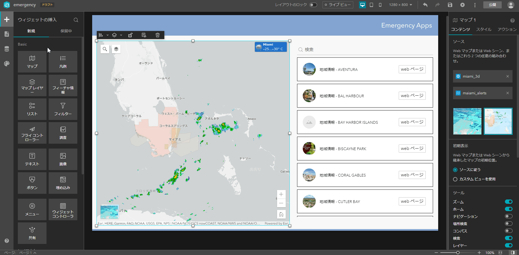
Task: Open web ページ for BAL HARBOUR
Action: [x=412, y=96]
